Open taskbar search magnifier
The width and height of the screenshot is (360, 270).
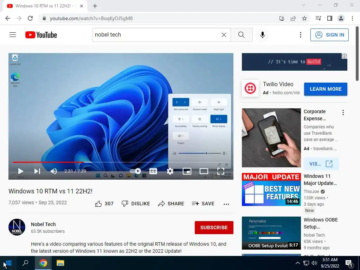pos(25,263)
